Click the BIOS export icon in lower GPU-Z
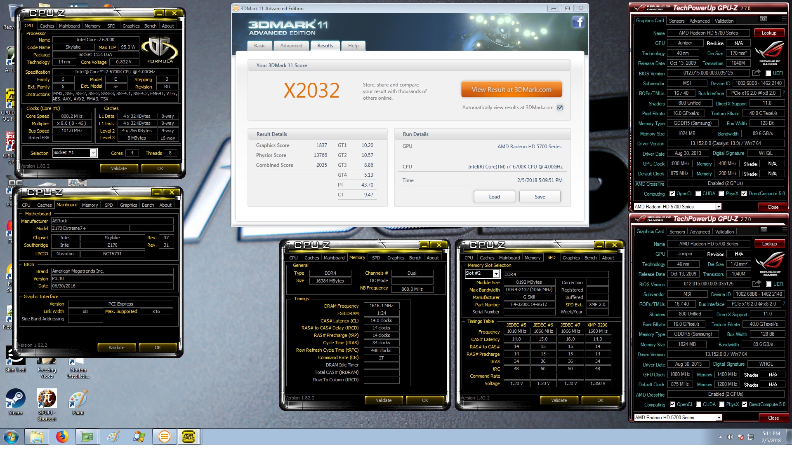Screen dimensions: 792x467 point(757,284)
